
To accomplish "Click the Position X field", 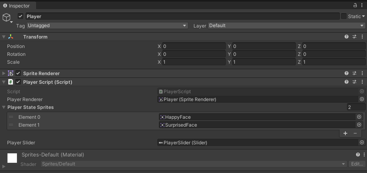I will [x=194, y=46].
